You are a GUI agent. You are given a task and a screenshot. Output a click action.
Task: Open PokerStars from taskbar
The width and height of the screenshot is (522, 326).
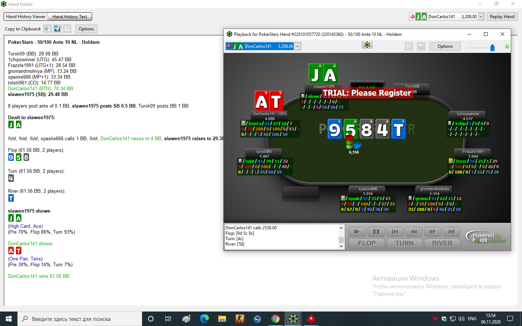coord(311,319)
